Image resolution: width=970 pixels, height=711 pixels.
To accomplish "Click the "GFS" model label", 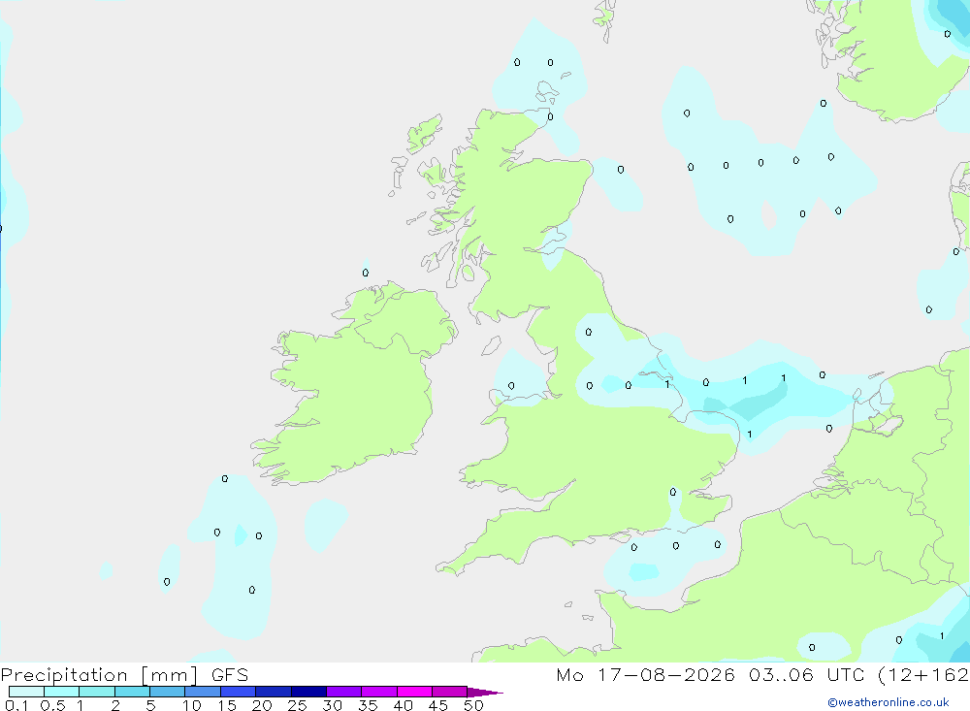I will [230, 674].
